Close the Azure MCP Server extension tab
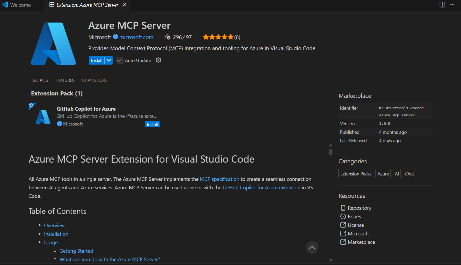 tap(124, 5)
